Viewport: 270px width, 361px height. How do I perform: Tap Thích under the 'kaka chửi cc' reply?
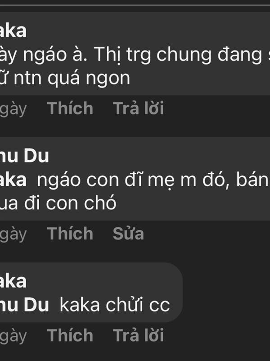(70, 335)
